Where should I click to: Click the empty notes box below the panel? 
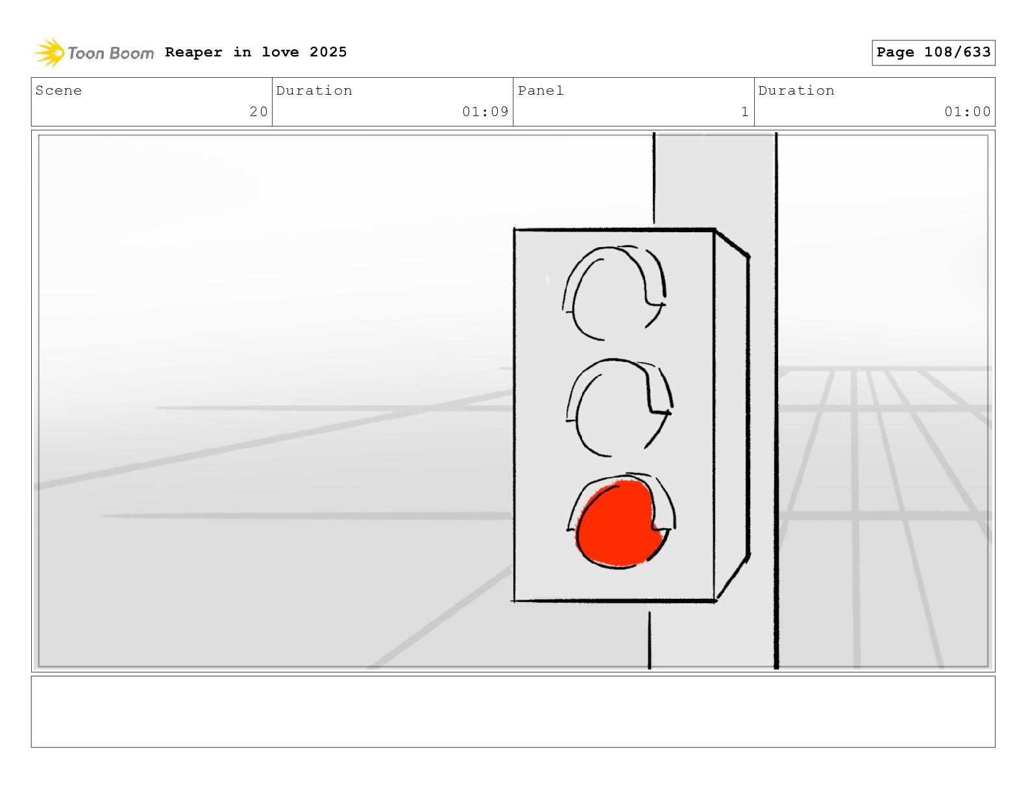[513, 712]
